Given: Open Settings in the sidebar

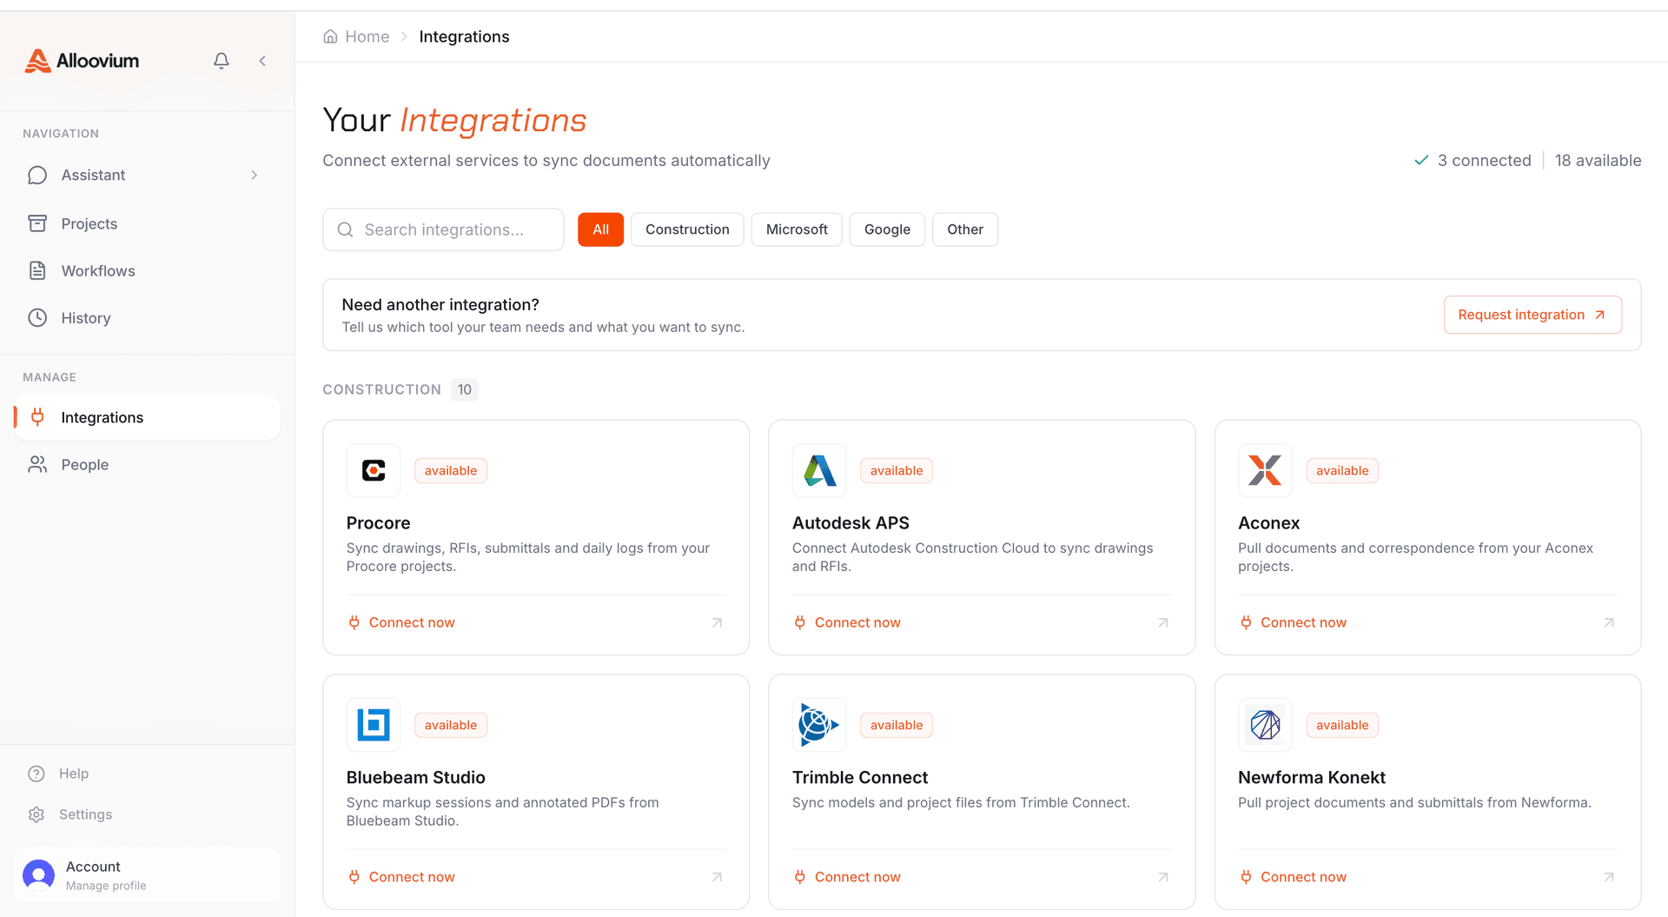Looking at the screenshot, I should pos(147,814).
